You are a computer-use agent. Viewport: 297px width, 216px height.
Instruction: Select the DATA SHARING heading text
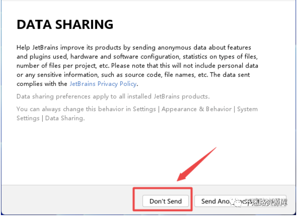(x=65, y=24)
